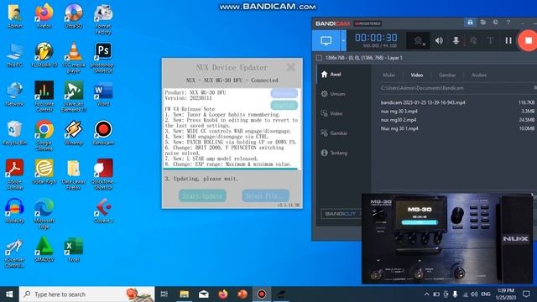Open Excel desktop icon
This screenshot has height=302, width=537.
pos(74,250)
